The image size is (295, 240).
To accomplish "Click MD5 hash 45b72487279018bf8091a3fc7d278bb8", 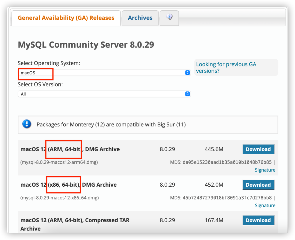I will (x=227, y=198).
